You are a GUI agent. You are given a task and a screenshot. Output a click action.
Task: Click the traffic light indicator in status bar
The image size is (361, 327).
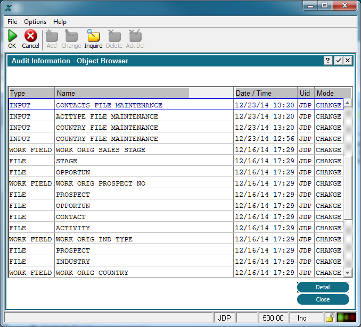coord(346,318)
